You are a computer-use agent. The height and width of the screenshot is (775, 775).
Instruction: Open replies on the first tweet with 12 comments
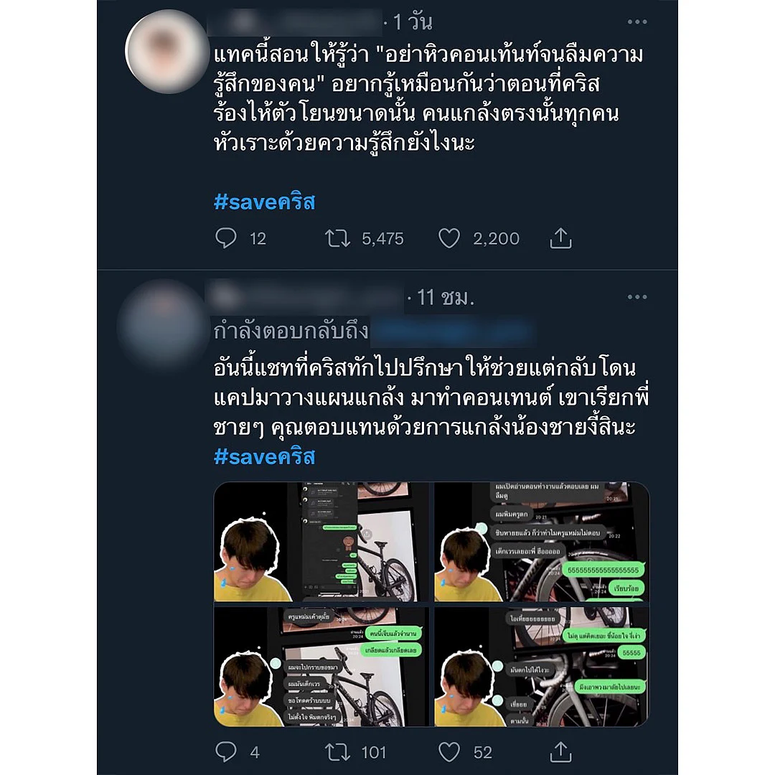coord(226,238)
